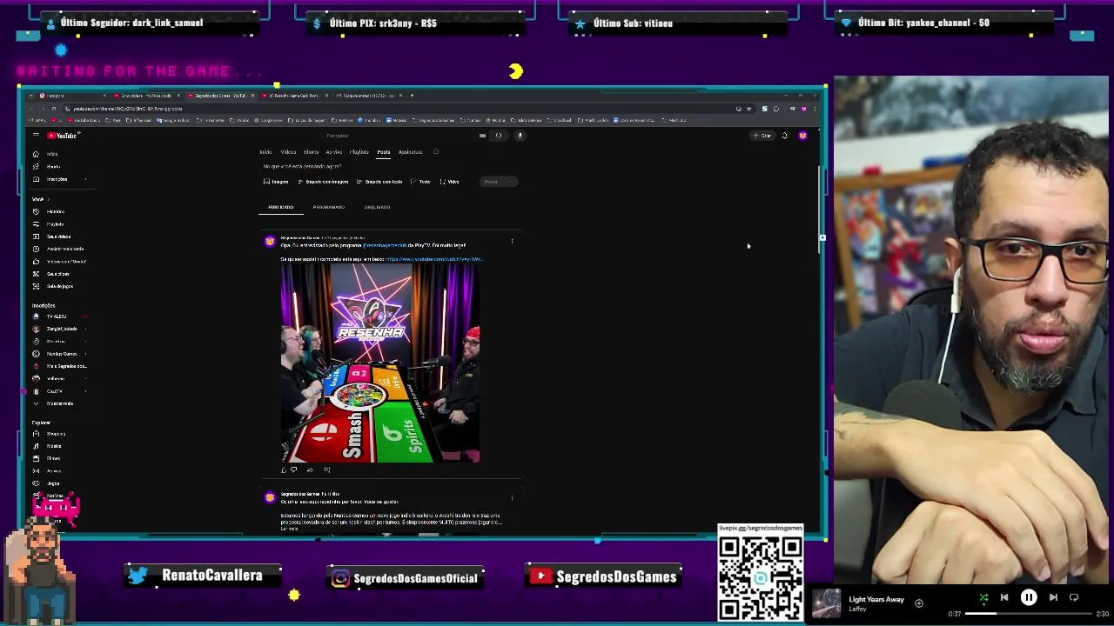1114x626 pixels.
Task: Switch to the Ao vivo channel tab
Action: point(334,152)
